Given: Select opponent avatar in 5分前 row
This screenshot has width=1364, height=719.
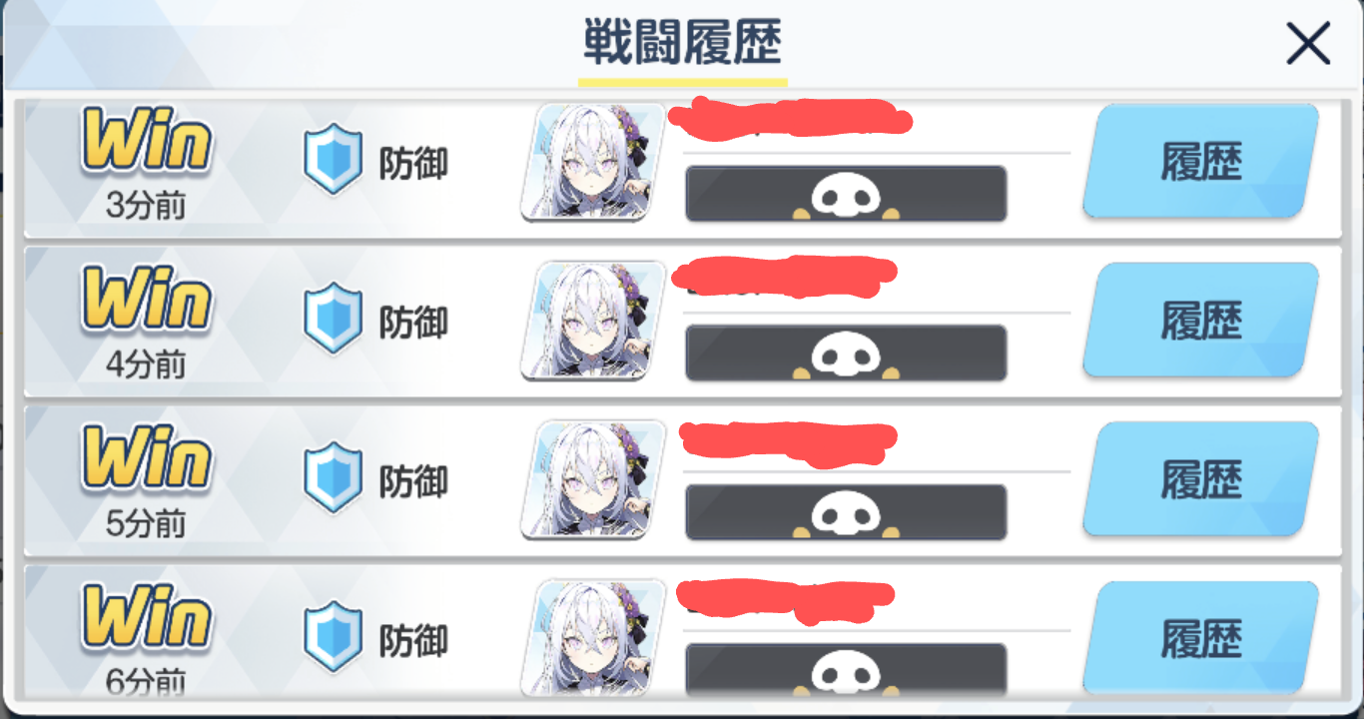Looking at the screenshot, I should (x=593, y=480).
